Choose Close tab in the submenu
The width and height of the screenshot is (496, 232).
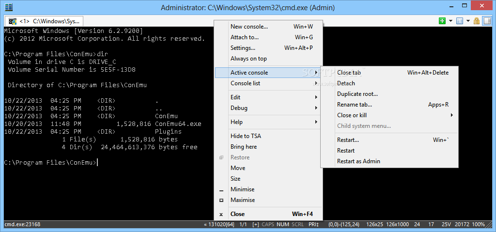[389, 73]
